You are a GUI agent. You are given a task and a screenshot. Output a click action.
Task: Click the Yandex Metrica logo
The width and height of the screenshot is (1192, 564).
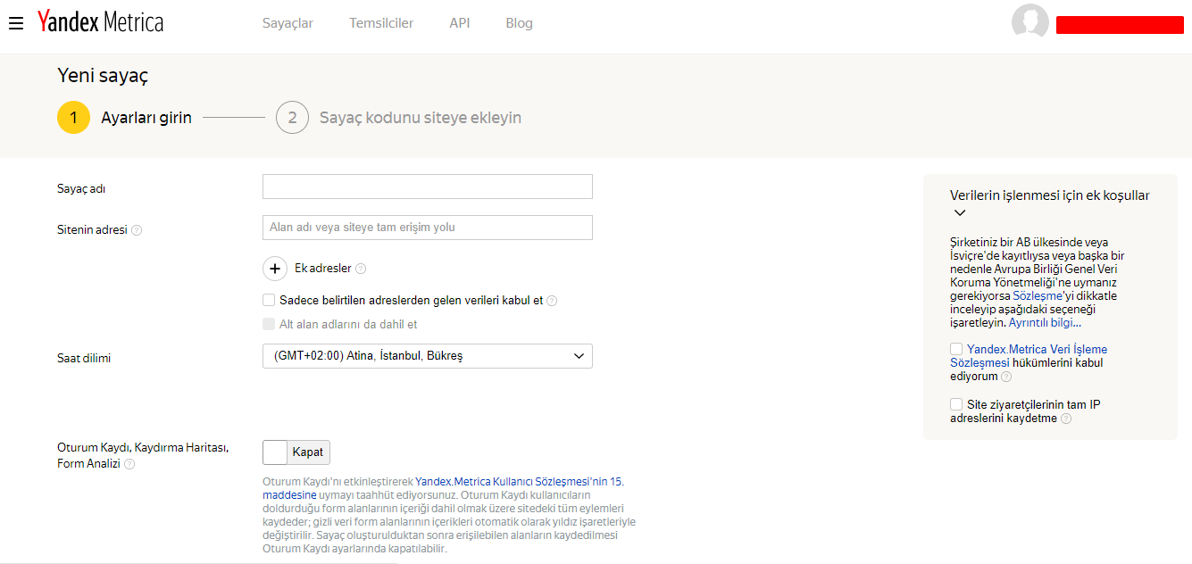(100, 22)
